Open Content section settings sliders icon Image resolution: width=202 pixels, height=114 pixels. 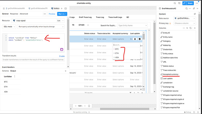pyautogui.click(x=195, y=14)
